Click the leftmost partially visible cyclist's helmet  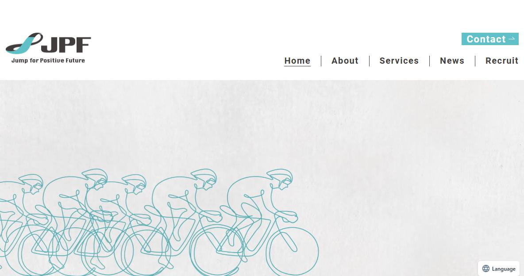coord(31,180)
